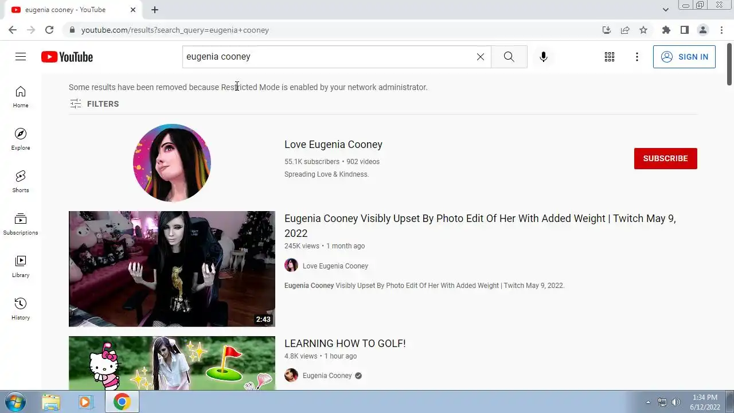Screen dimensions: 734x413
Task: Open Love Eugenia Cooney channel title
Action: click(x=333, y=145)
